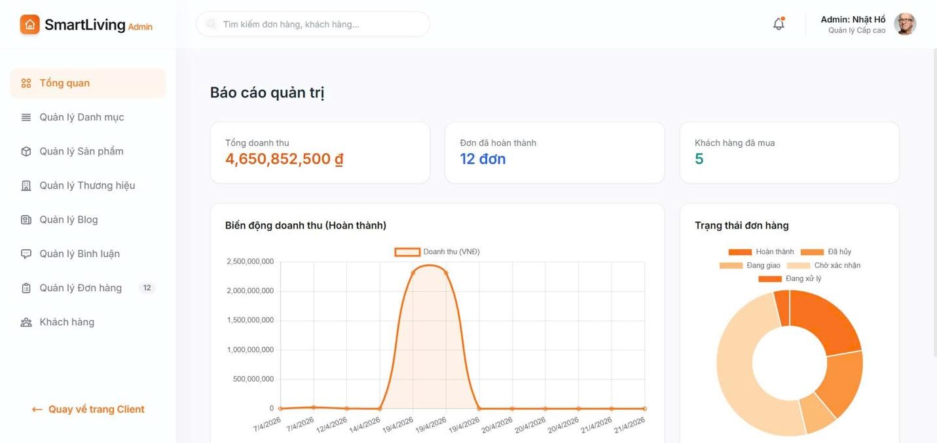Click the Quản lý Sản phẩm box icon
937x443 pixels.
click(x=26, y=151)
